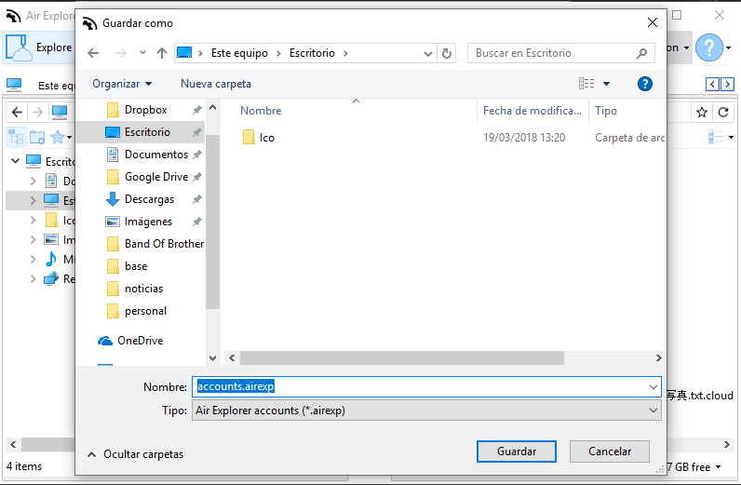Select the base folder in sidebar

(136, 266)
